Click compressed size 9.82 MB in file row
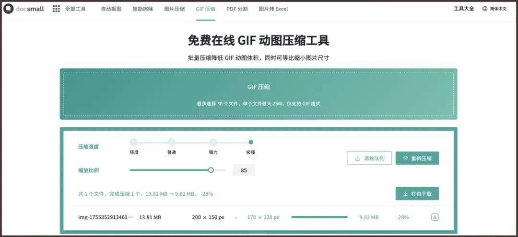518x237 pixels. click(369, 217)
